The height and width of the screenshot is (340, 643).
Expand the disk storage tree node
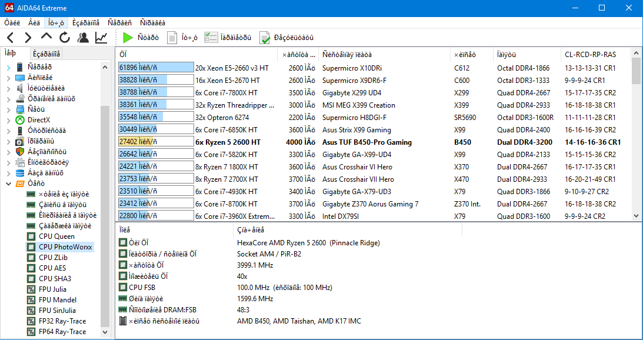[x=9, y=99]
